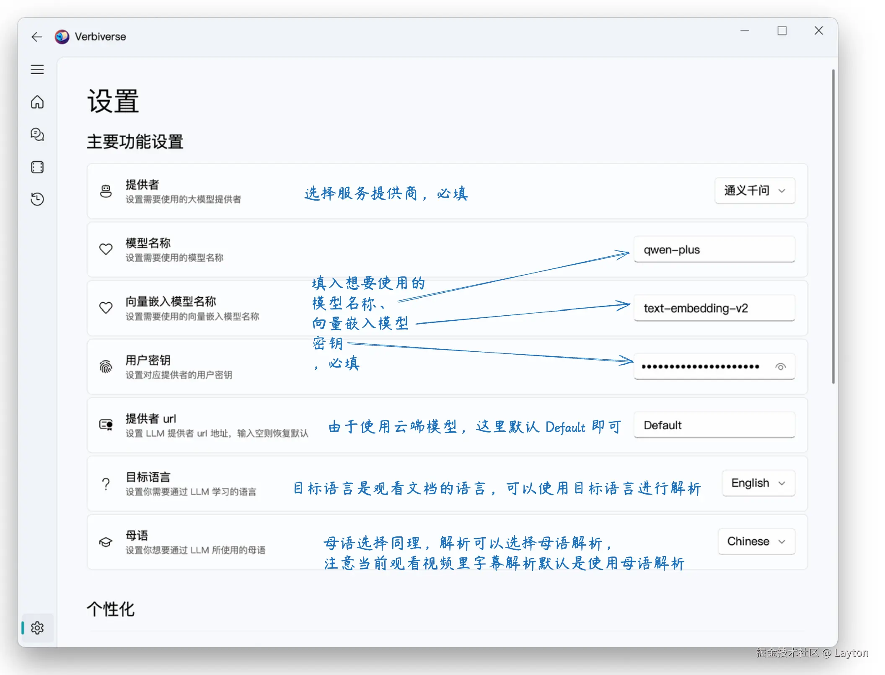Click the 目标语言 question mark icon

point(106,484)
